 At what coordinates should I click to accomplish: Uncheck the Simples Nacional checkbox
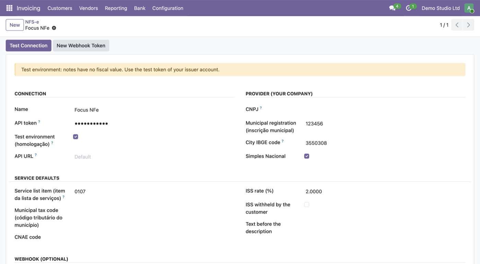click(307, 156)
